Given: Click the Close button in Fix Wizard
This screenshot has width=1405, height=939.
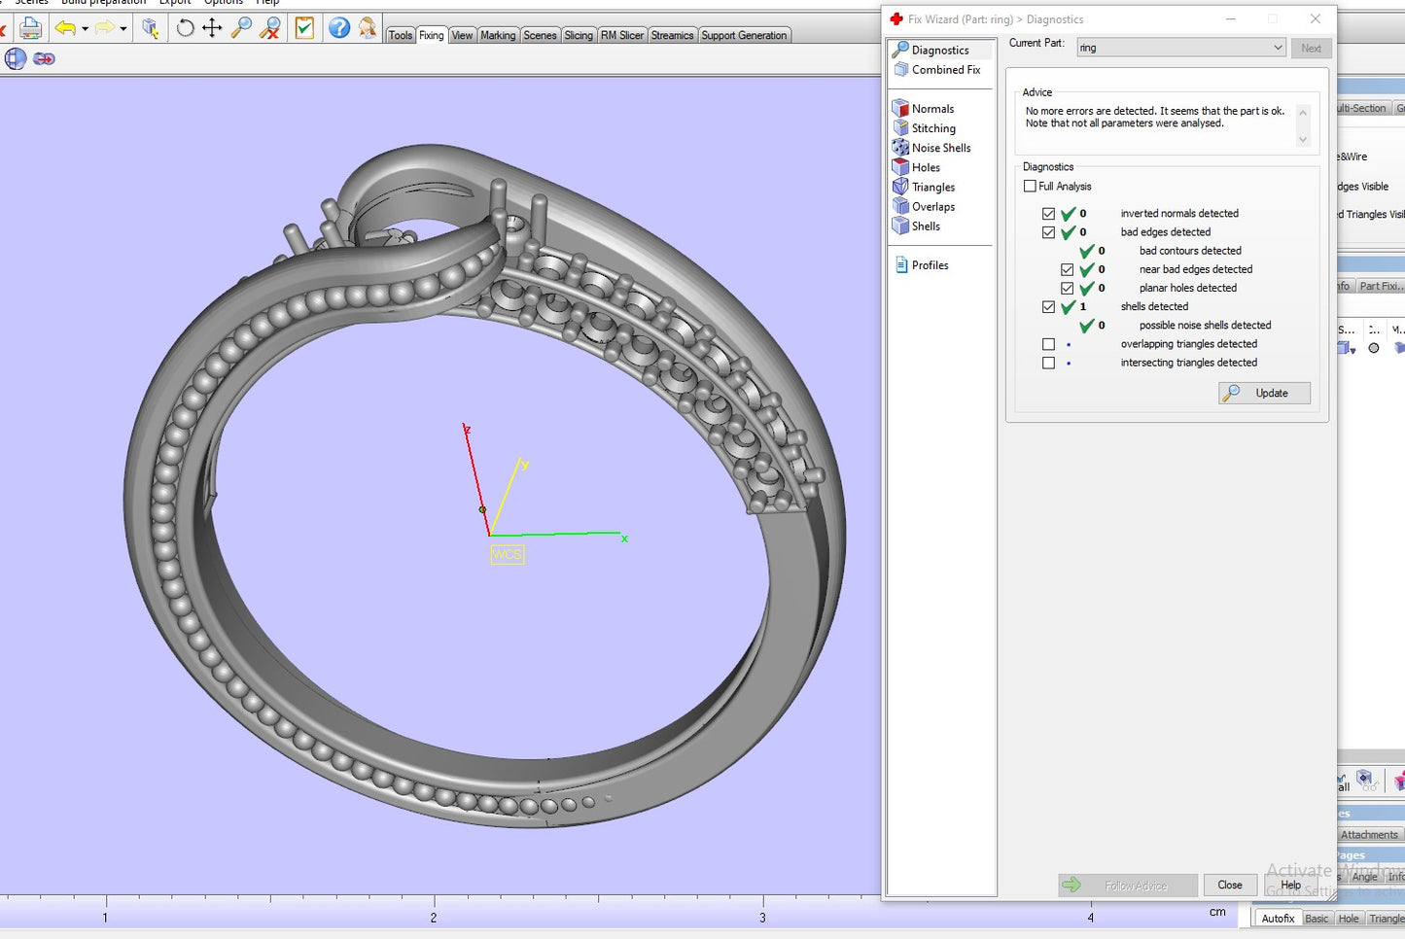Looking at the screenshot, I should pyautogui.click(x=1229, y=885).
